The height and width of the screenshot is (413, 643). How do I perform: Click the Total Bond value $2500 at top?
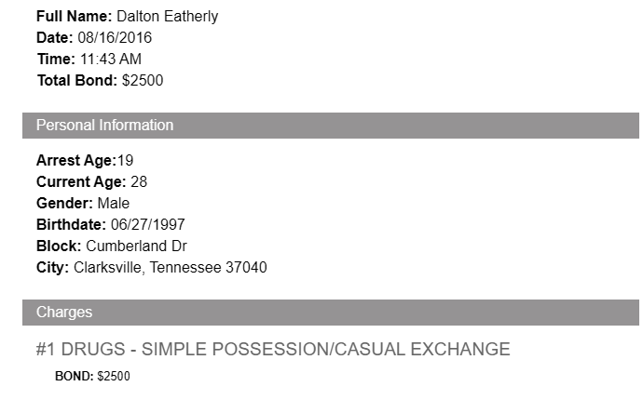click(143, 81)
